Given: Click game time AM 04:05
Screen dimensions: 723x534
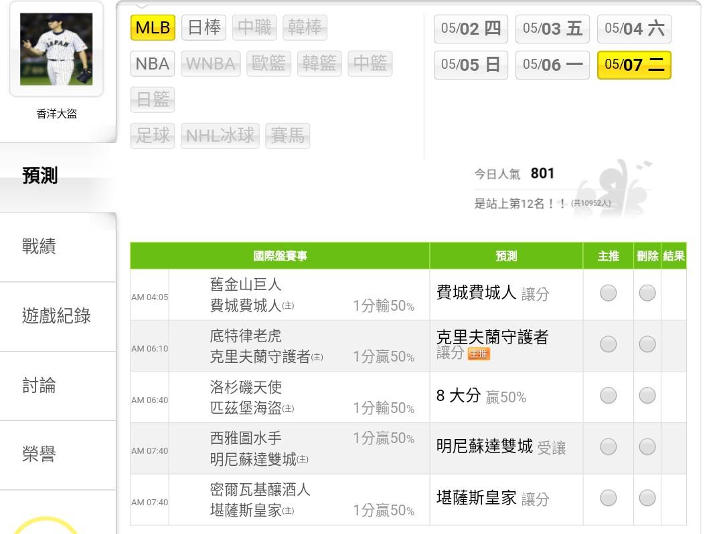Looking at the screenshot, I should [150, 297].
